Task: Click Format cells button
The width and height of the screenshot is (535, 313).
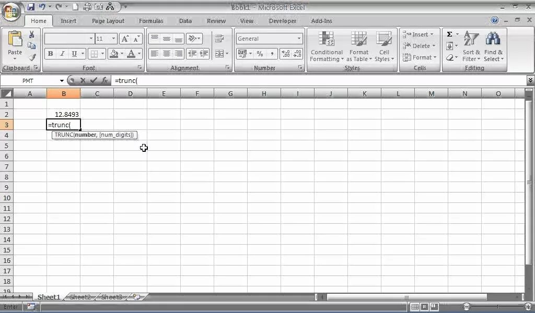Action: 420,57
